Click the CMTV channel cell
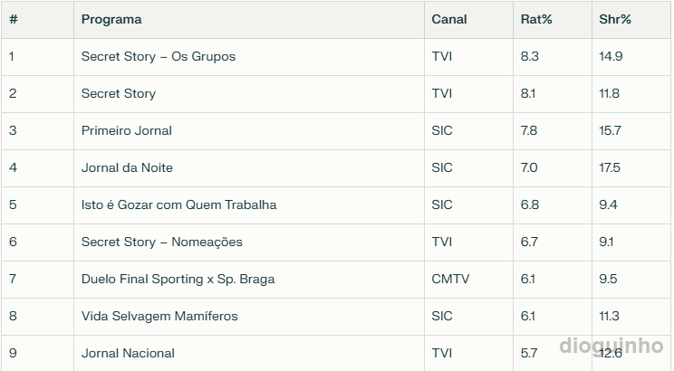Screen dimensions: 674x371 pyautogui.click(x=450, y=280)
